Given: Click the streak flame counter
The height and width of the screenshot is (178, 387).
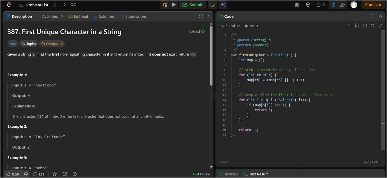Looking at the screenshot, I should point(321,5).
